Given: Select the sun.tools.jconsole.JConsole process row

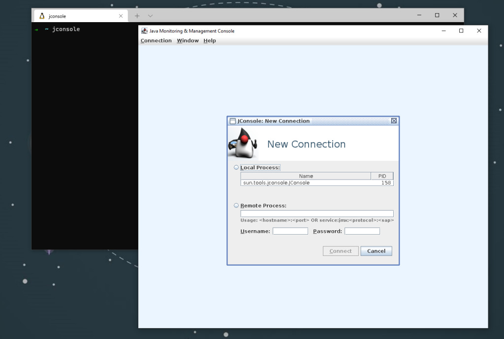Looking at the screenshot, I should (x=317, y=183).
